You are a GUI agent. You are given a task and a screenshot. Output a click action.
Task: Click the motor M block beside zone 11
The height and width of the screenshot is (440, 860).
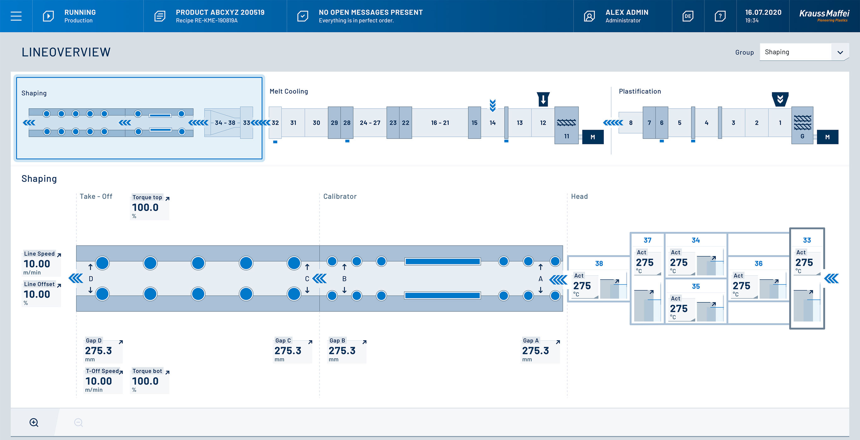(x=592, y=137)
